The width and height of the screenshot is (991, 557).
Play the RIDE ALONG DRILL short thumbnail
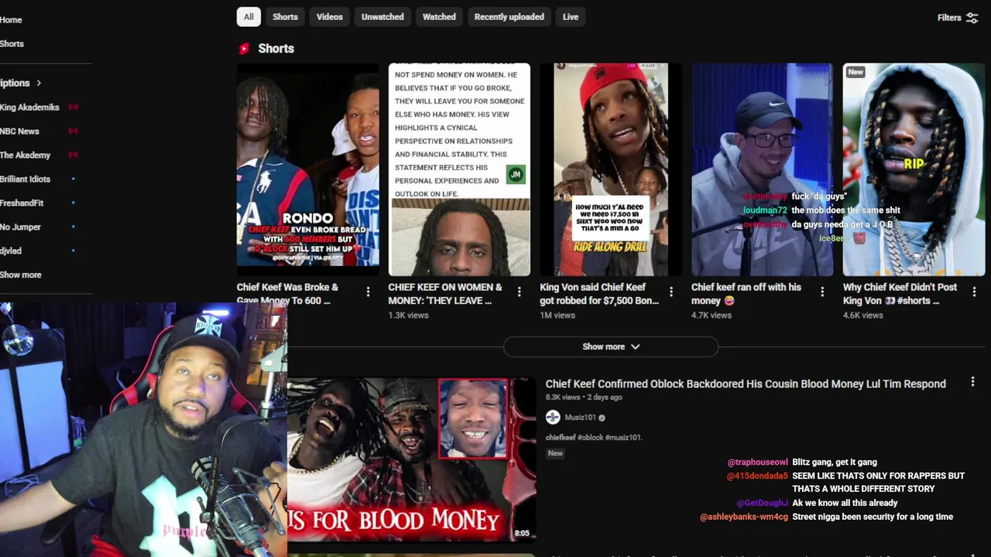tap(611, 169)
